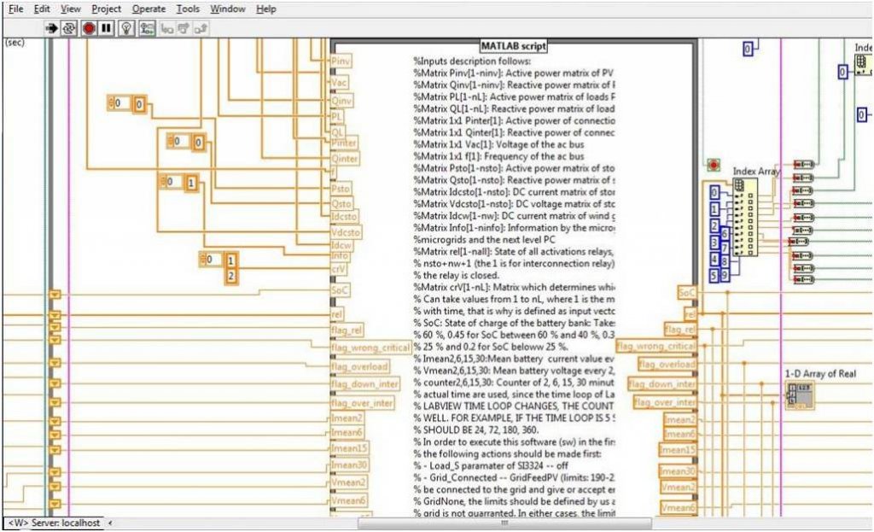Screen dimensions: 874x532
Task: Click the Pause button in toolbar
Action: (107, 28)
